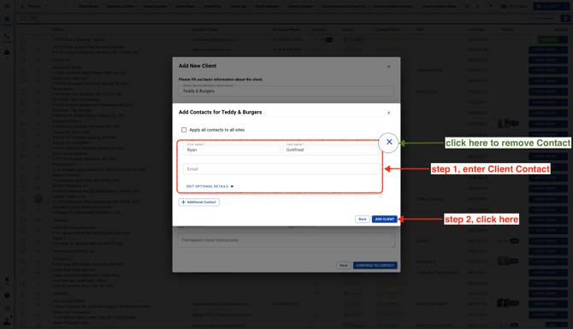Viewport: 573px width, 329px height.
Task: Select the Amazon Inc row checkbox
Action: tap(22, 91)
